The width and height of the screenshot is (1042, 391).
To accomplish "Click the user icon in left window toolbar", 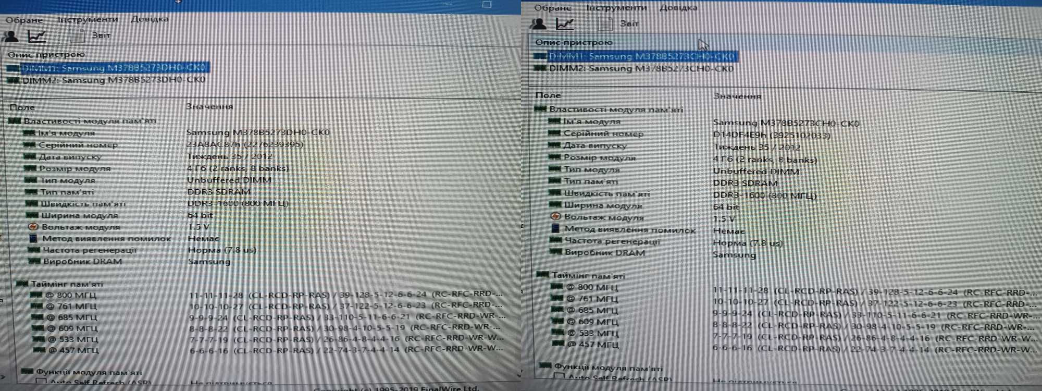I will point(10,36).
